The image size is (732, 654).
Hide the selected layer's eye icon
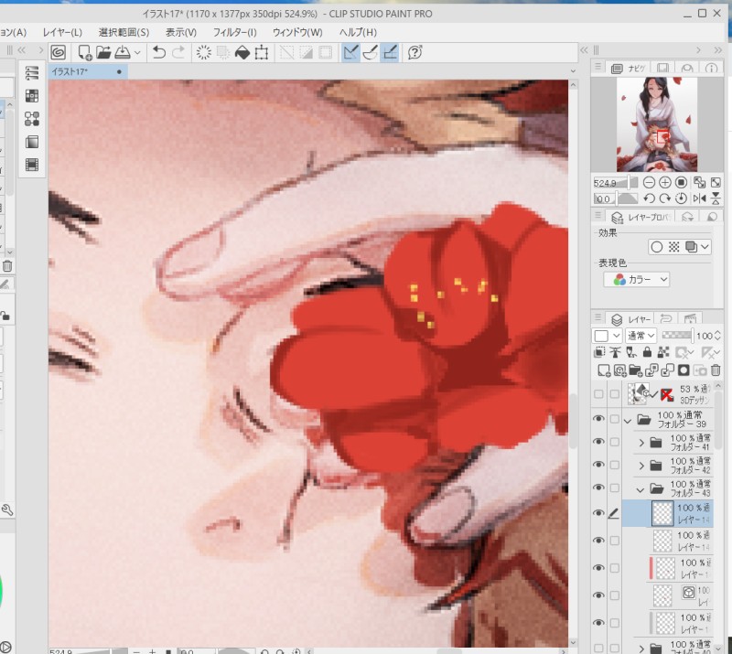(x=598, y=513)
